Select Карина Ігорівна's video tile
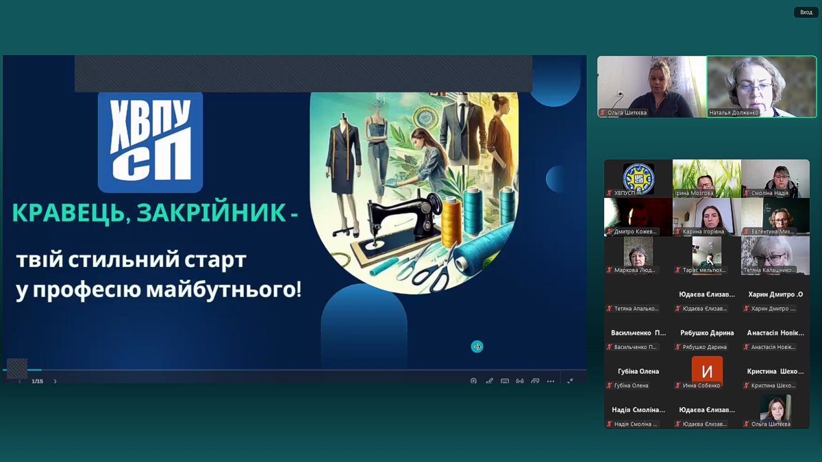 pyautogui.click(x=707, y=217)
